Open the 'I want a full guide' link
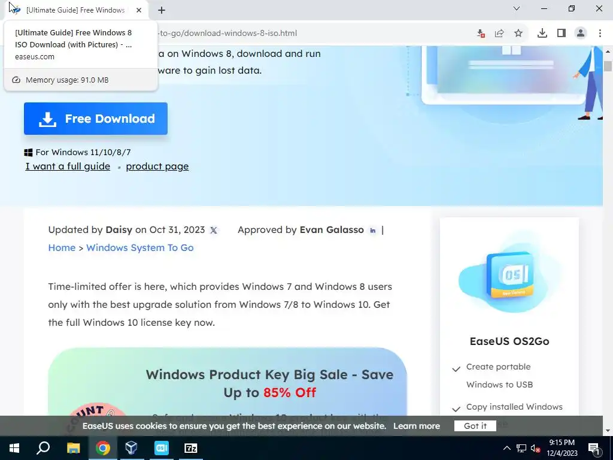The image size is (613, 460). [68, 167]
